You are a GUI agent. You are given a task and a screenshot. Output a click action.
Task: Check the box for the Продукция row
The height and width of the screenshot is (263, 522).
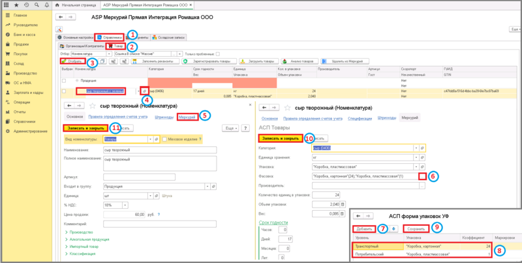coord(64,81)
